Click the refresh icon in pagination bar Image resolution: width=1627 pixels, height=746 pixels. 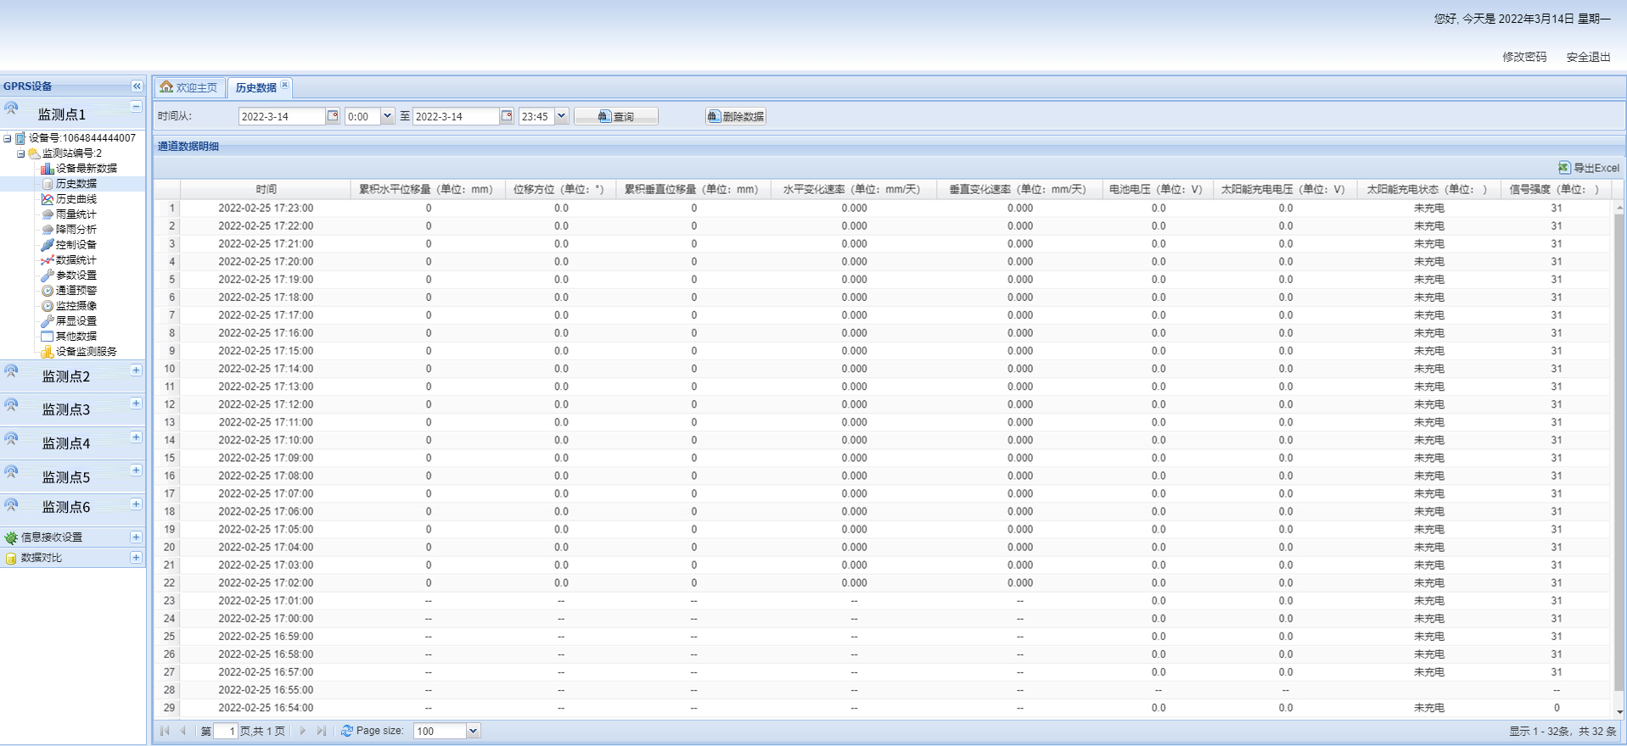(x=346, y=731)
